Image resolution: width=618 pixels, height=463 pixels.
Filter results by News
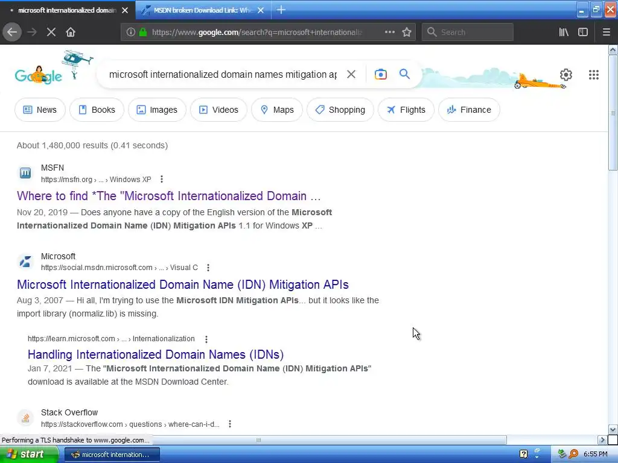coord(40,110)
